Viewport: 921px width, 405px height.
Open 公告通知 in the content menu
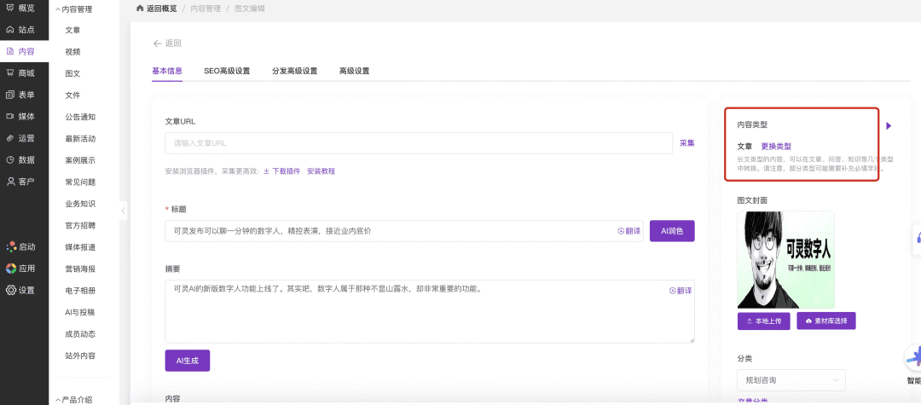[80, 117]
